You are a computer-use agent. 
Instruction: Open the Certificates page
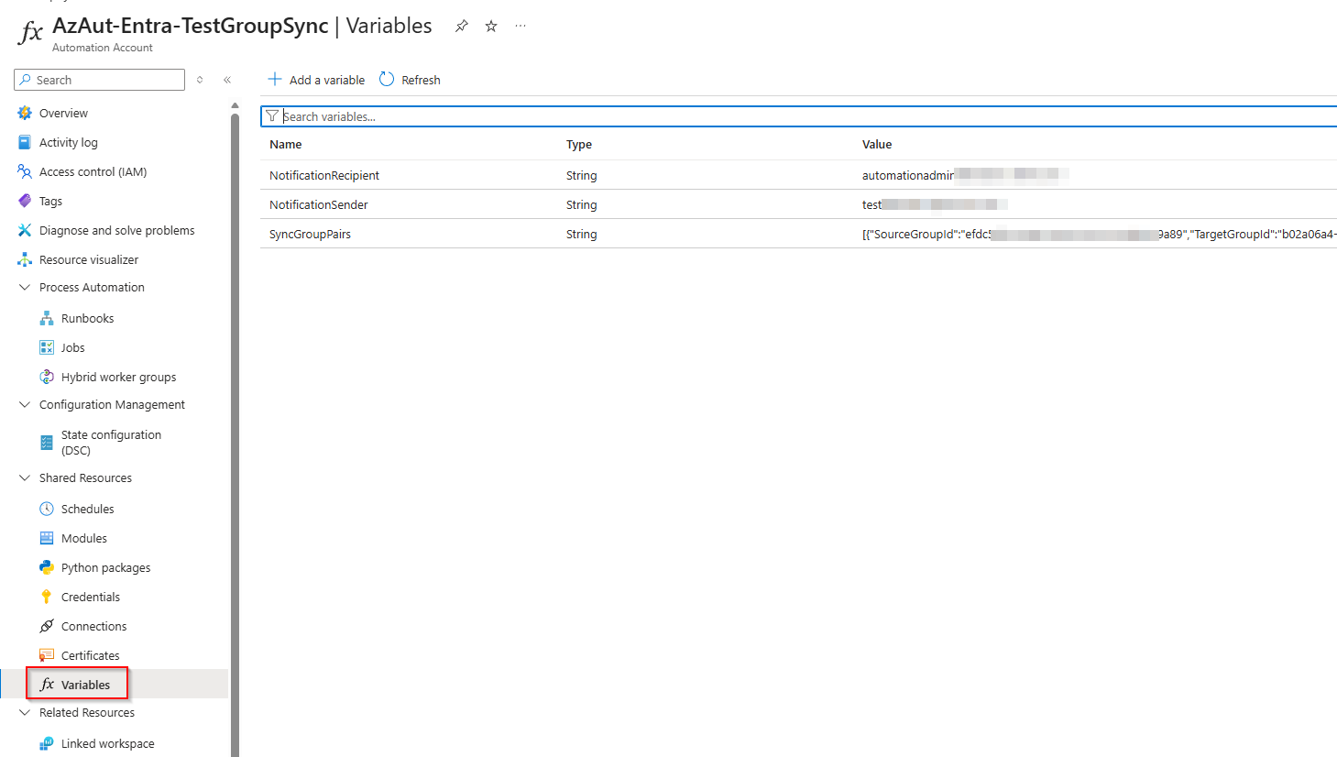click(x=90, y=655)
